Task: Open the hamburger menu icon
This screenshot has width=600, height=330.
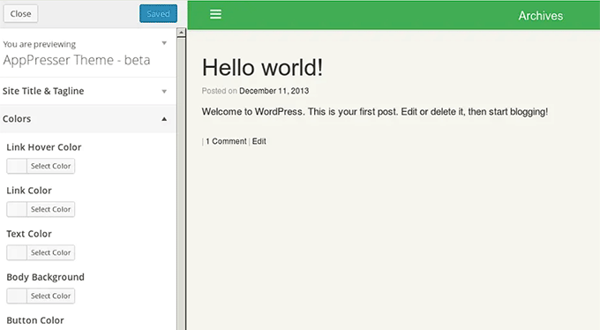Action: point(215,14)
